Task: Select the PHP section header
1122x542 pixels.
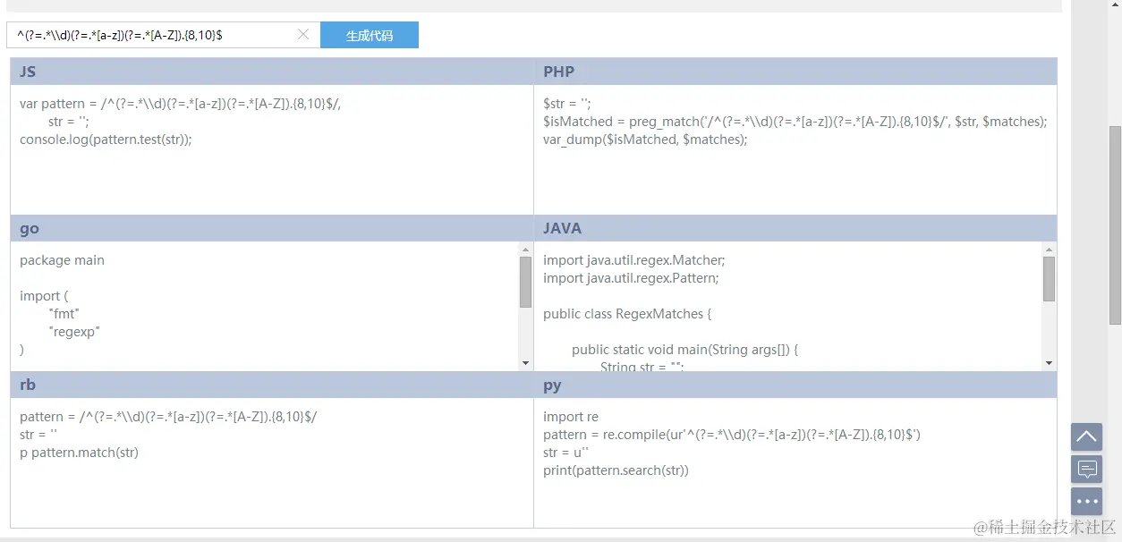Action: click(795, 72)
